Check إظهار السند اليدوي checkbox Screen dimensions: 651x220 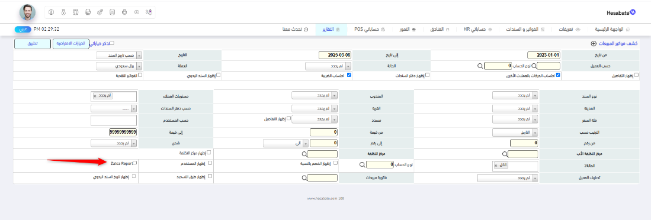[x=219, y=75]
